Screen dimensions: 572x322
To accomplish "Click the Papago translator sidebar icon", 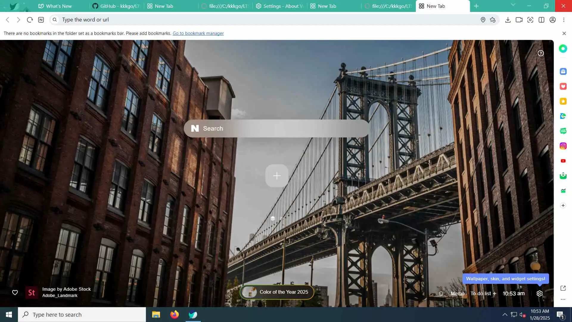I will [x=563, y=116].
